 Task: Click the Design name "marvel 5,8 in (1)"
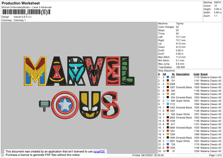click(22, 17)
